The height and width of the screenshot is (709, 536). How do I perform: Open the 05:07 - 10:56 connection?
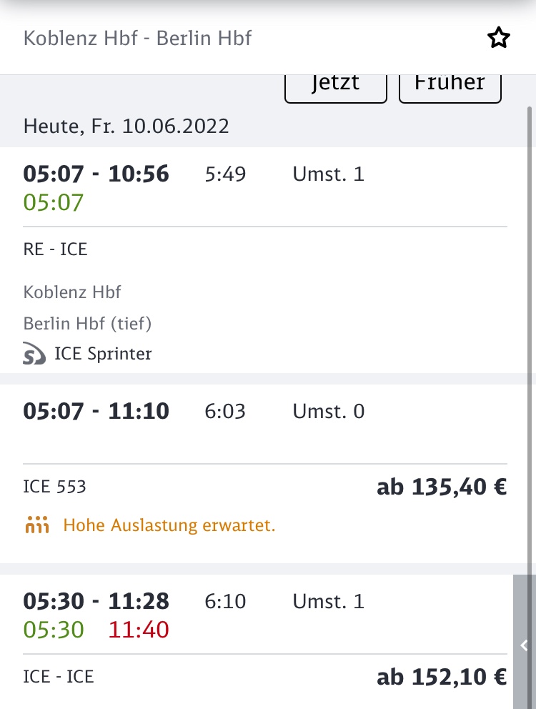click(x=96, y=174)
